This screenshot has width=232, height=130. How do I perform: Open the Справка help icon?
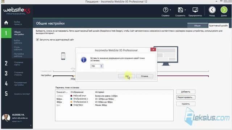tap(165, 10)
